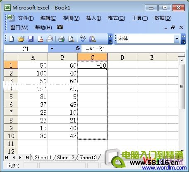
Task: Click cell B10 containing 42
Action: 62,136
